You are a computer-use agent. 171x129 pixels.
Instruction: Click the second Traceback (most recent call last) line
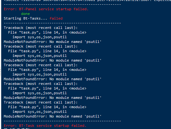pos(41,46)
